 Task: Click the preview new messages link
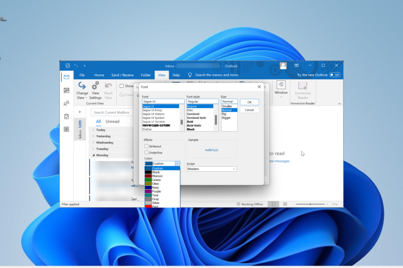click(279, 161)
